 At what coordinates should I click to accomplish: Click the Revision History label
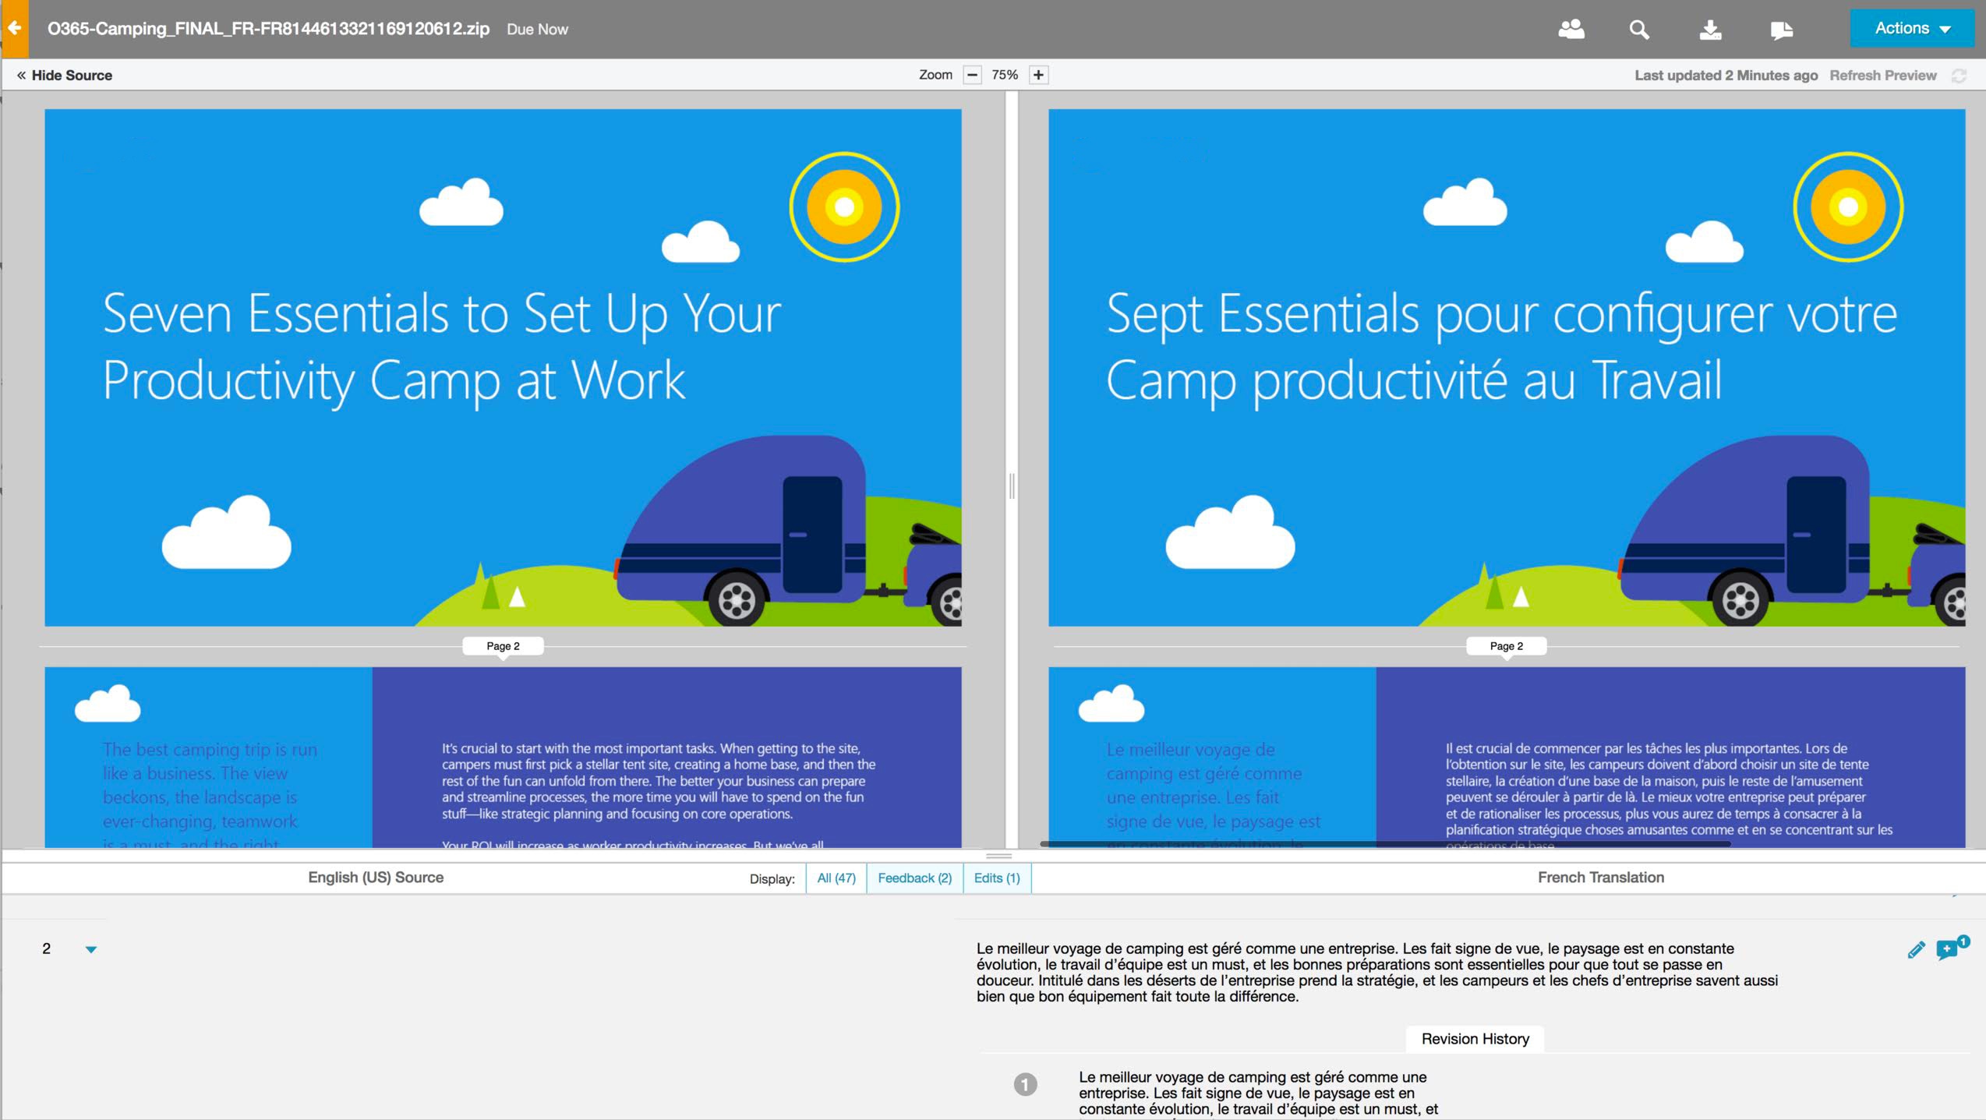pos(1475,1039)
